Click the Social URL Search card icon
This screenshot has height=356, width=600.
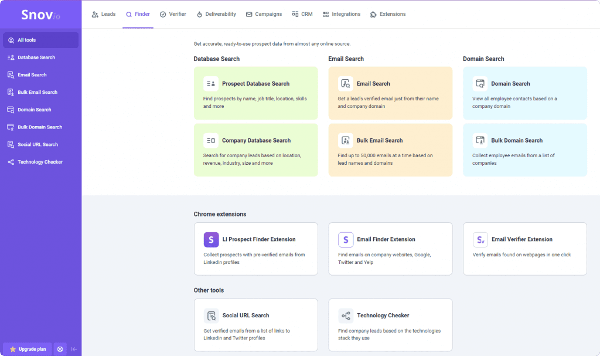pyautogui.click(x=211, y=316)
